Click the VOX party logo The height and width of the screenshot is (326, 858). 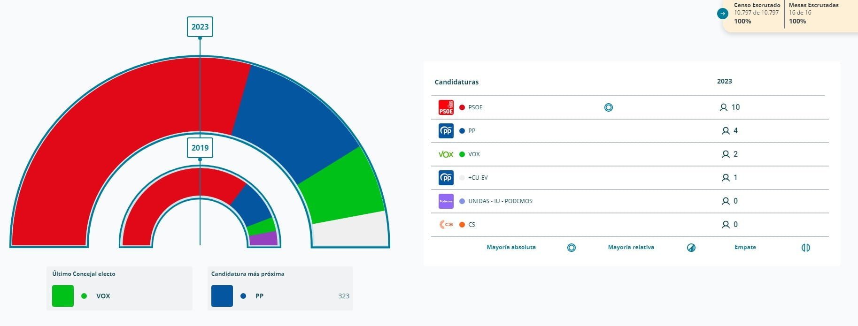coord(446,154)
